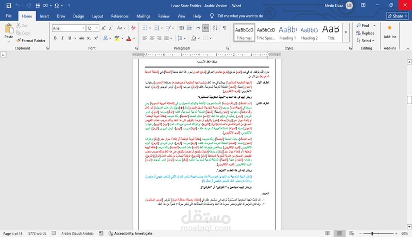The height and width of the screenshot is (237, 412).
Task: Expand the Styles gallery more arrow
Action: click(x=346, y=32)
